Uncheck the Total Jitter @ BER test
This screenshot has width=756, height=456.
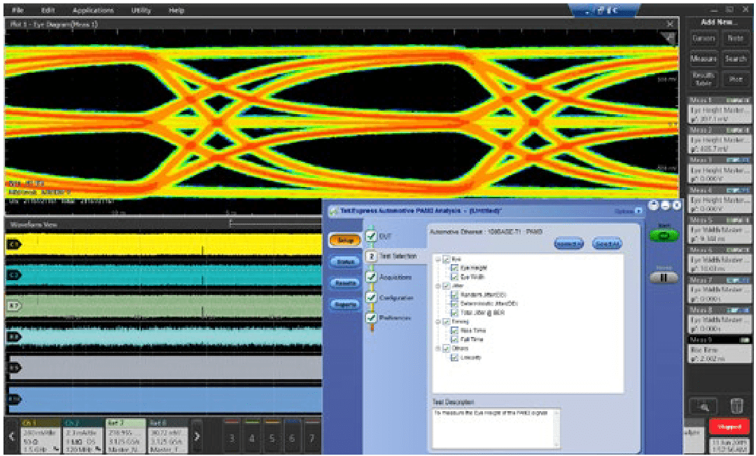(x=454, y=312)
